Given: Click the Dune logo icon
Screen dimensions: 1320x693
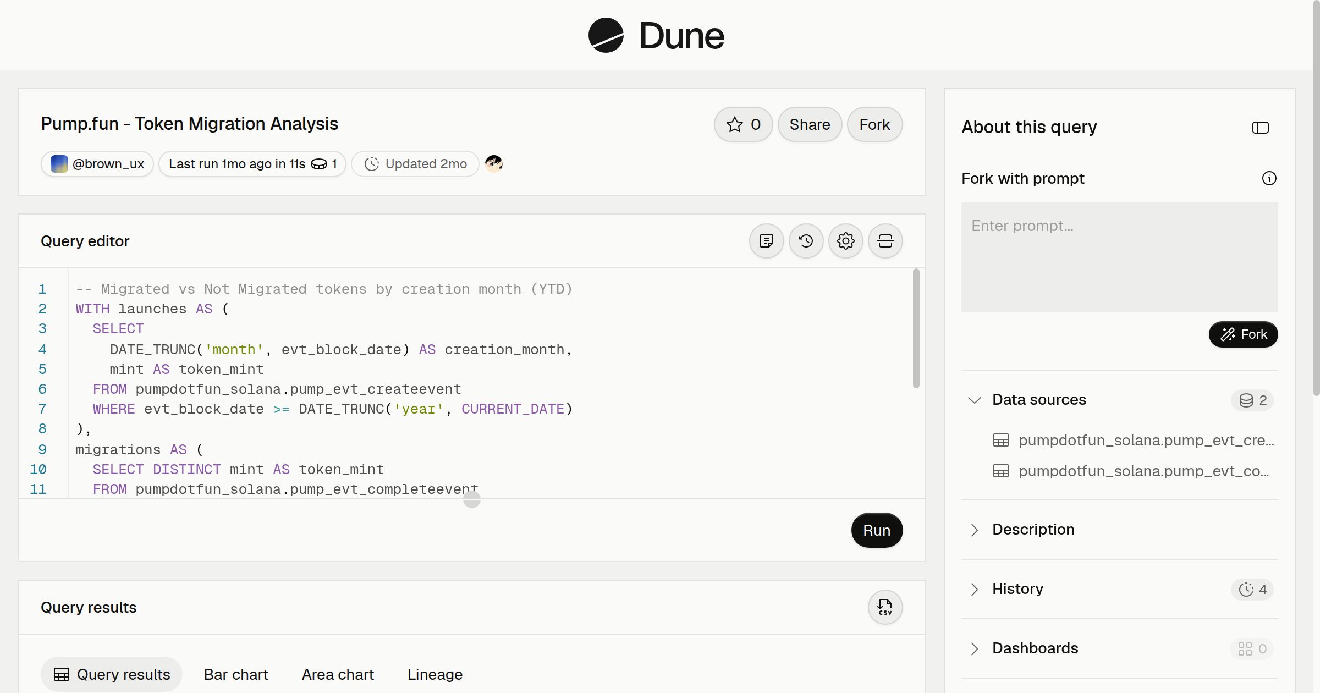Looking at the screenshot, I should click(x=606, y=35).
